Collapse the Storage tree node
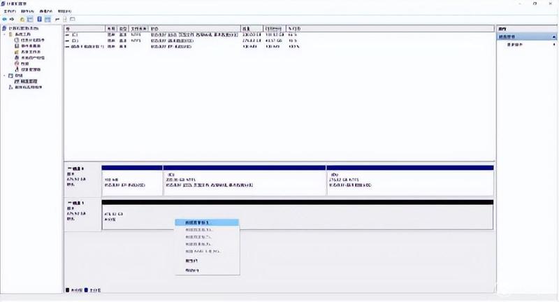The image size is (559, 302). pos(5,75)
